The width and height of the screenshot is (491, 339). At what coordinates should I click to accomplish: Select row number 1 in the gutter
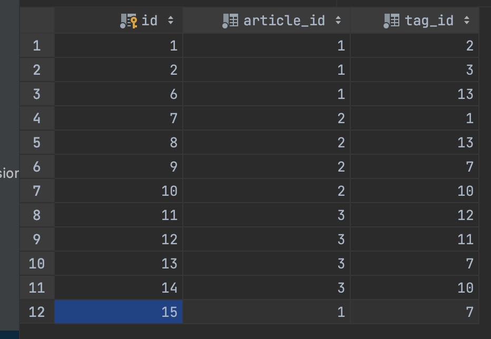click(36, 46)
